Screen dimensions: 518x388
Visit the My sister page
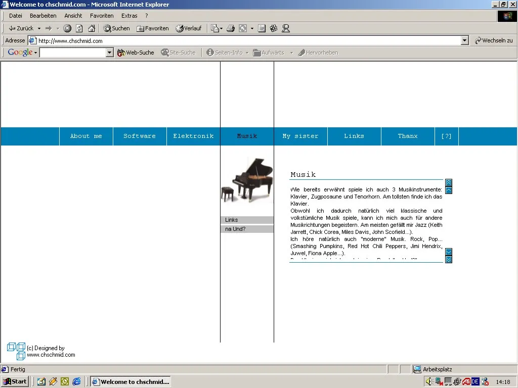(300, 136)
